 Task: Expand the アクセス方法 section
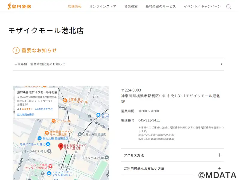point(219,155)
